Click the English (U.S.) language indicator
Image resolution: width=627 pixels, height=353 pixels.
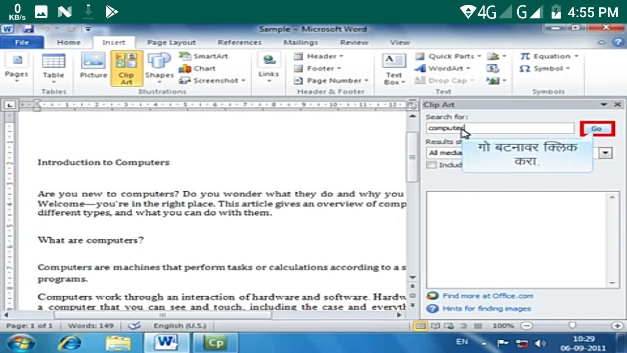pos(180,326)
